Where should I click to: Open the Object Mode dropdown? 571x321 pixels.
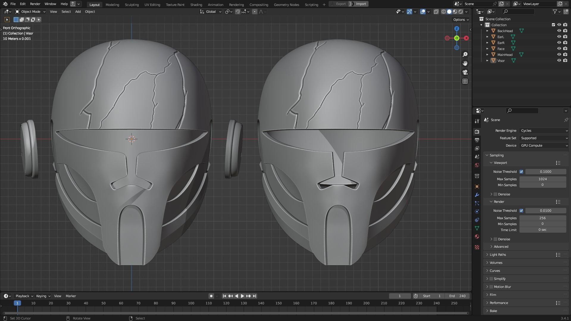(x=30, y=12)
